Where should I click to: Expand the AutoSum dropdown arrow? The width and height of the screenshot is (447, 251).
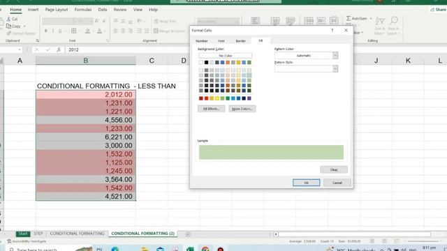coord(371,19)
